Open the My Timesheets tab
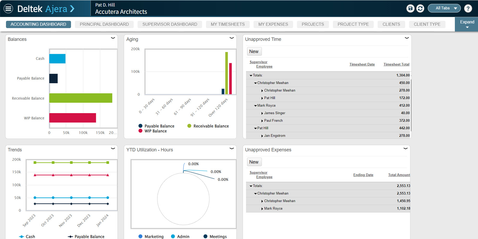478x239 pixels. pyautogui.click(x=228, y=24)
